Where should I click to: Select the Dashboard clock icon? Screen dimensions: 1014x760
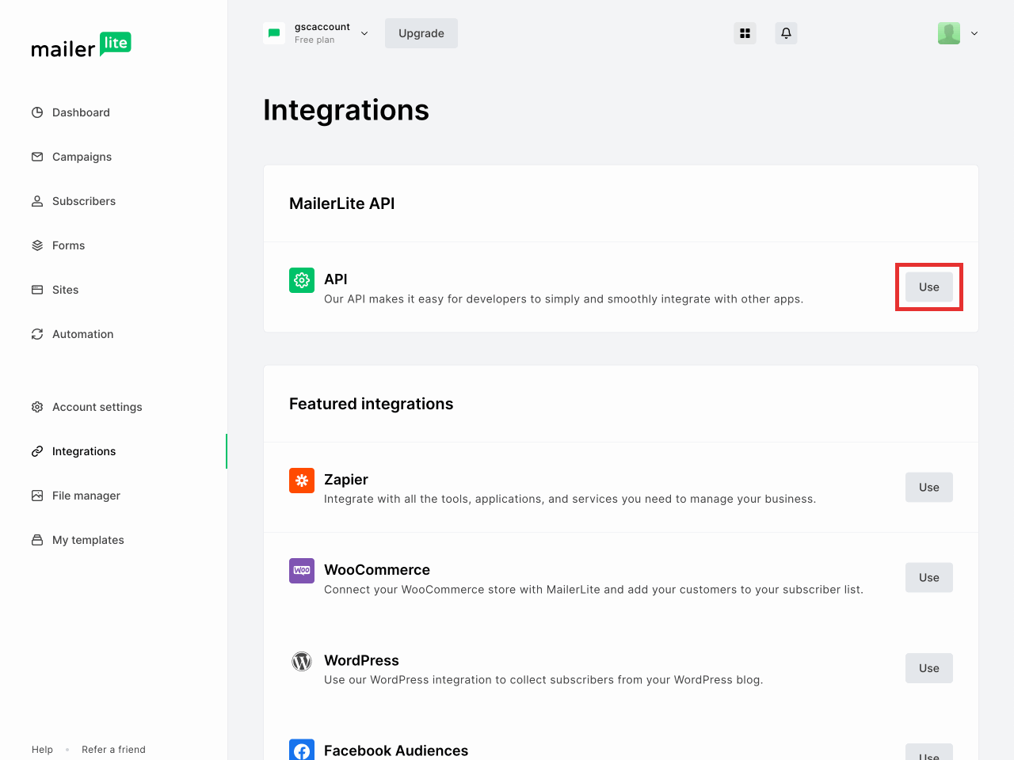pyautogui.click(x=37, y=112)
